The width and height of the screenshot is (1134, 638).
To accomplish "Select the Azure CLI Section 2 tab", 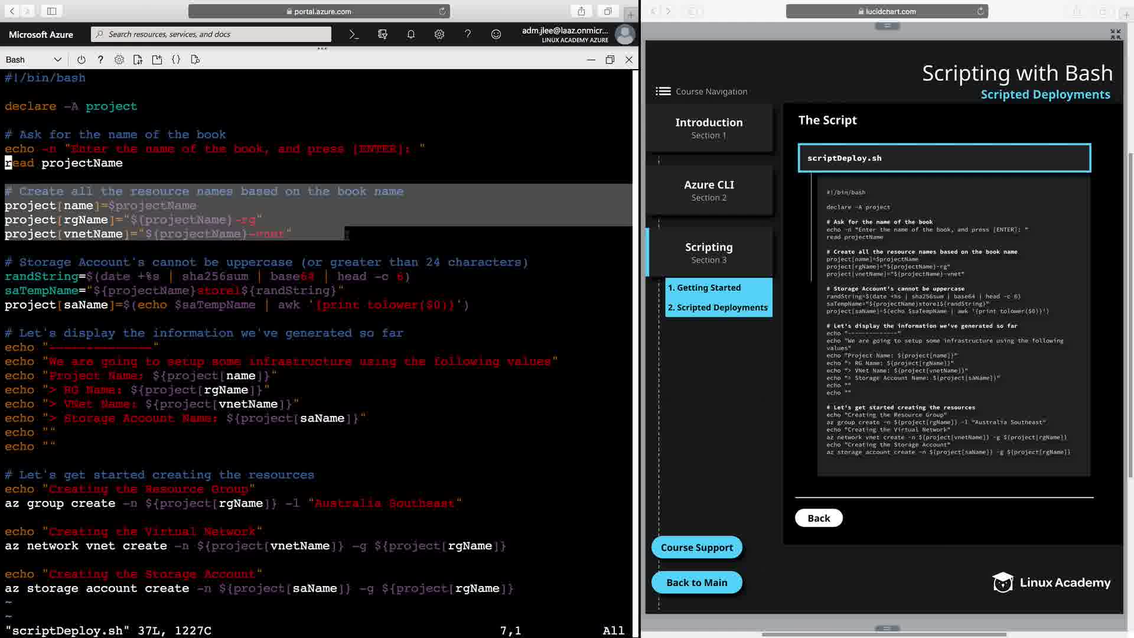I will click(x=709, y=190).
